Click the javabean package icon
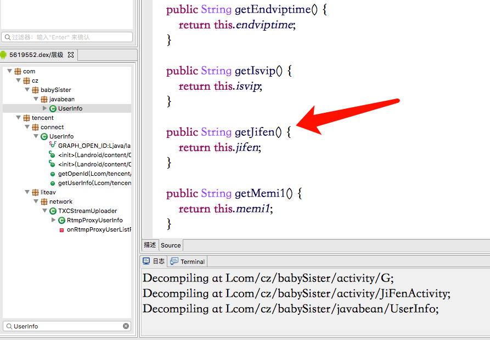 click(x=44, y=100)
